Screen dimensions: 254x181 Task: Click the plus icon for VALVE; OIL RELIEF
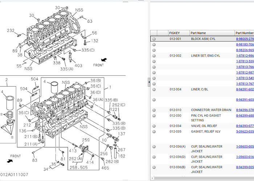point(154,126)
